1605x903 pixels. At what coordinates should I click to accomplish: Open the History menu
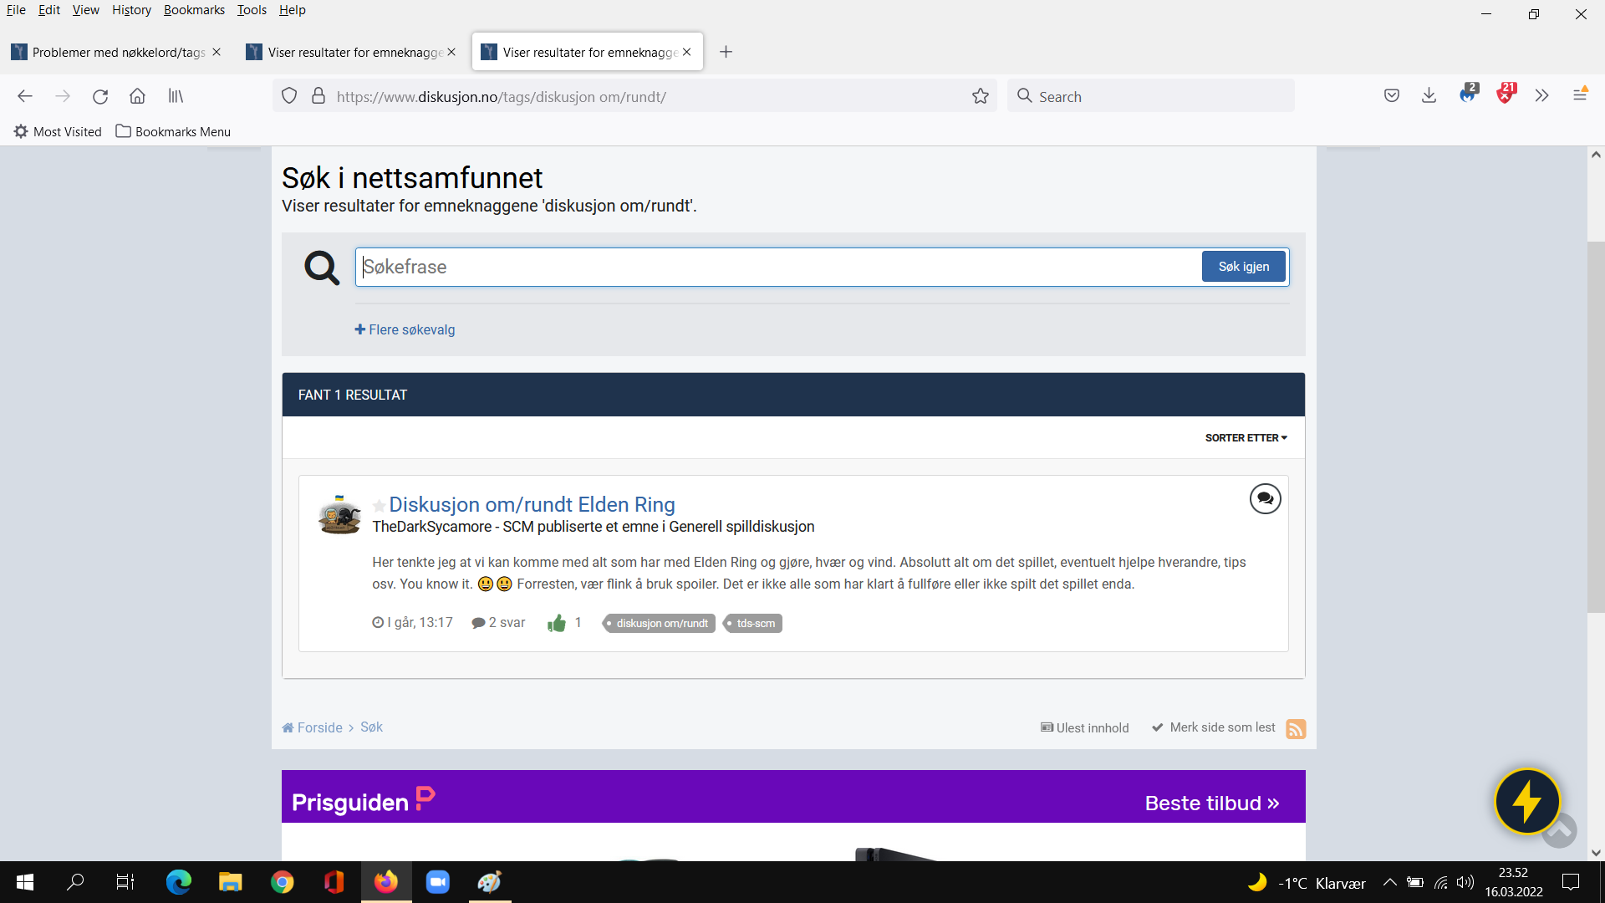point(131,10)
